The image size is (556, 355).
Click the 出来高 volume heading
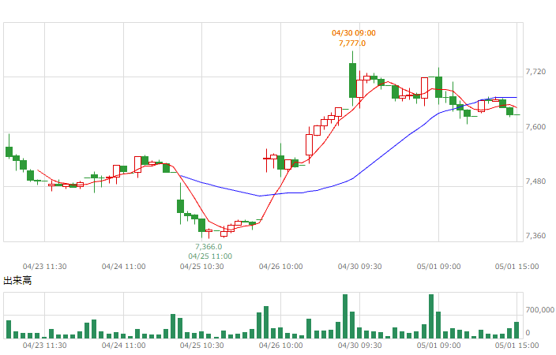tap(17, 281)
